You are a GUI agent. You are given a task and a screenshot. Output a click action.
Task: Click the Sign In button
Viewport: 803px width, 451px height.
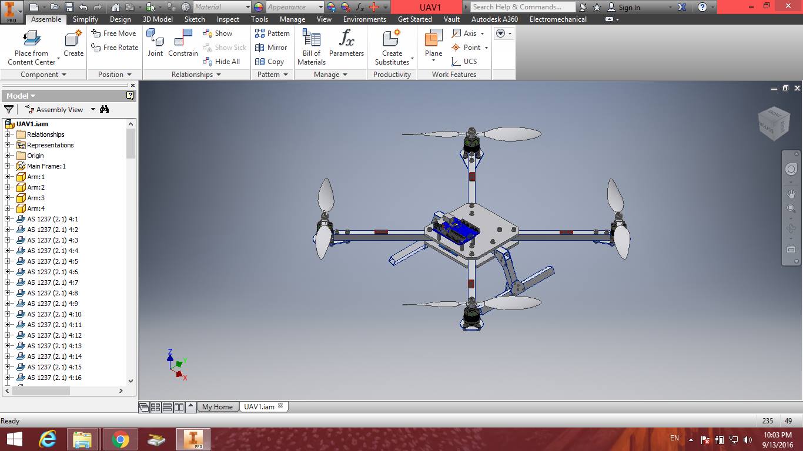629,7
